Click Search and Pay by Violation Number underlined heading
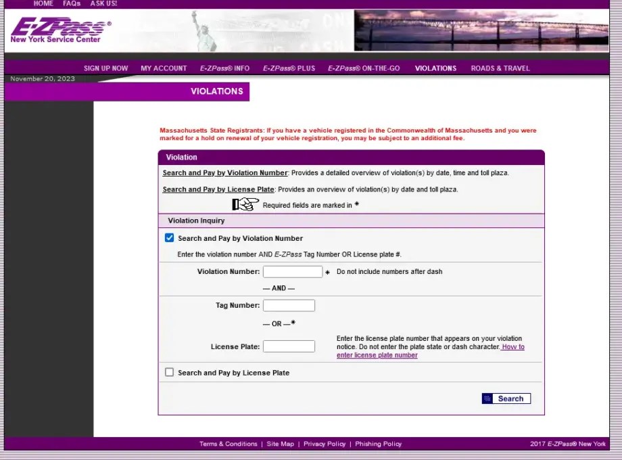 pyautogui.click(x=225, y=172)
